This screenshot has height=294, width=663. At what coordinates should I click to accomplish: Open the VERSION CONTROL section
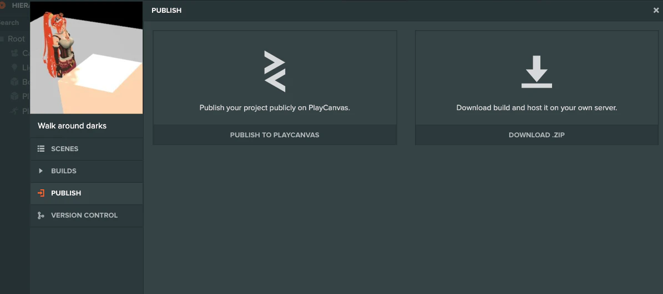pos(86,215)
